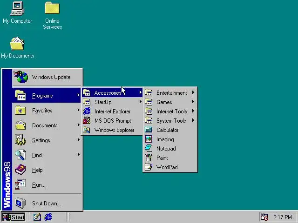This screenshot has width=298, height=223.
Task: Click the Paint brushes icon
Action: click(x=149, y=158)
